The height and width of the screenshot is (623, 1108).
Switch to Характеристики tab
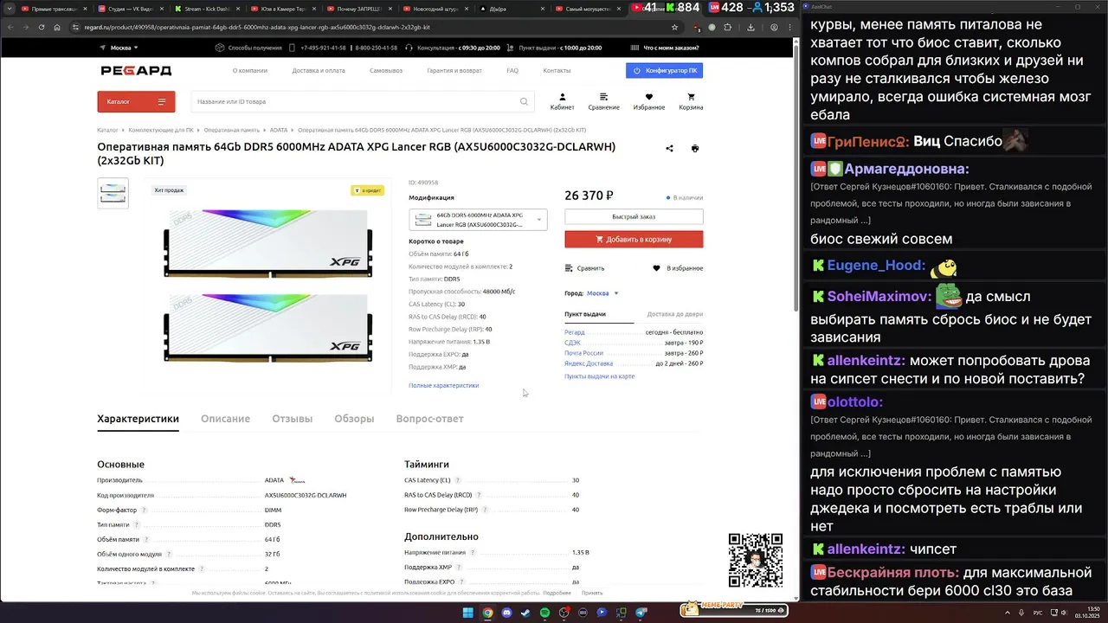(138, 419)
